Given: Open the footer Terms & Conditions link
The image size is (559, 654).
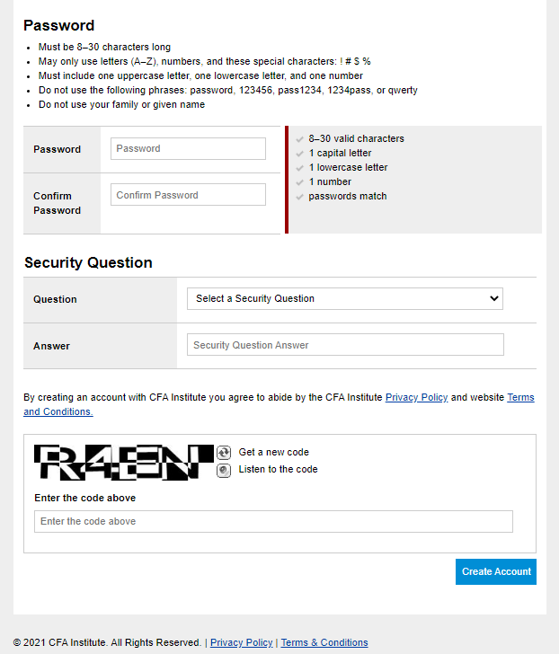Looking at the screenshot, I should click(x=324, y=642).
